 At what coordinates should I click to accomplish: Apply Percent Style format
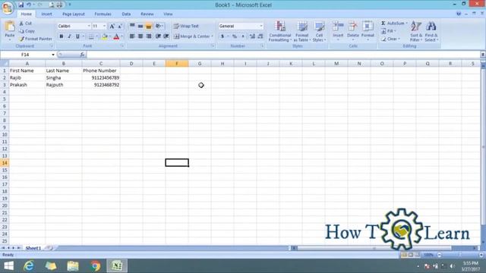[x=235, y=36]
